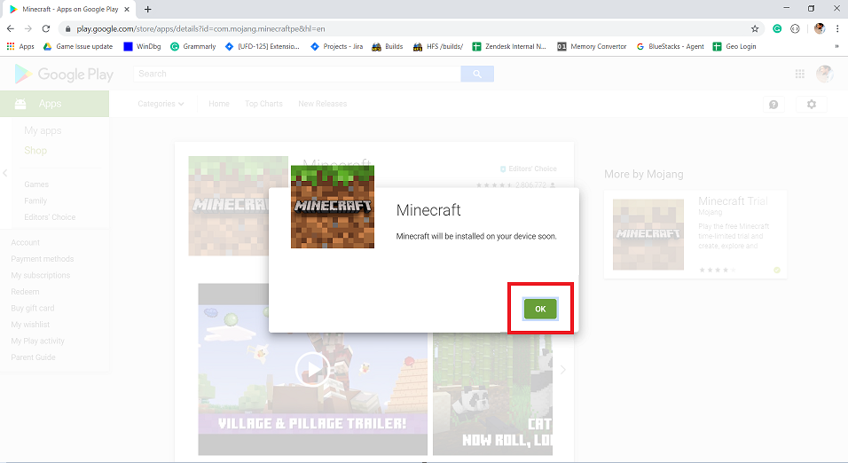This screenshot has width=848, height=463.
Task: Open the Chrome profile avatar
Action: [x=820, y=28]
